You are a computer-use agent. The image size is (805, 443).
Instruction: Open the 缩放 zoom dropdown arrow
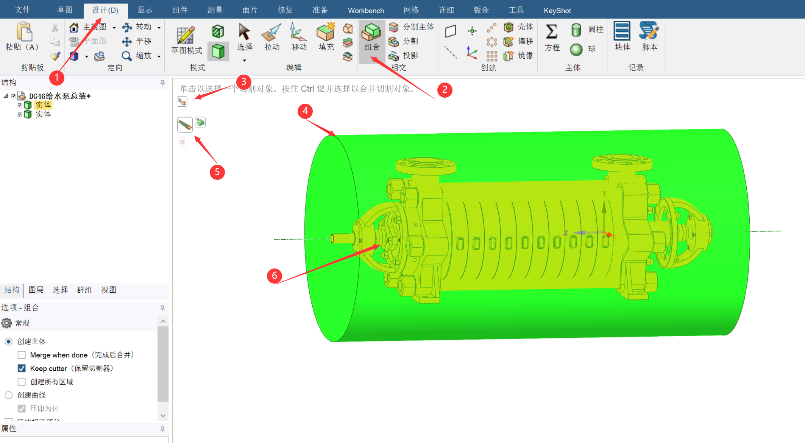coord(159,56)
